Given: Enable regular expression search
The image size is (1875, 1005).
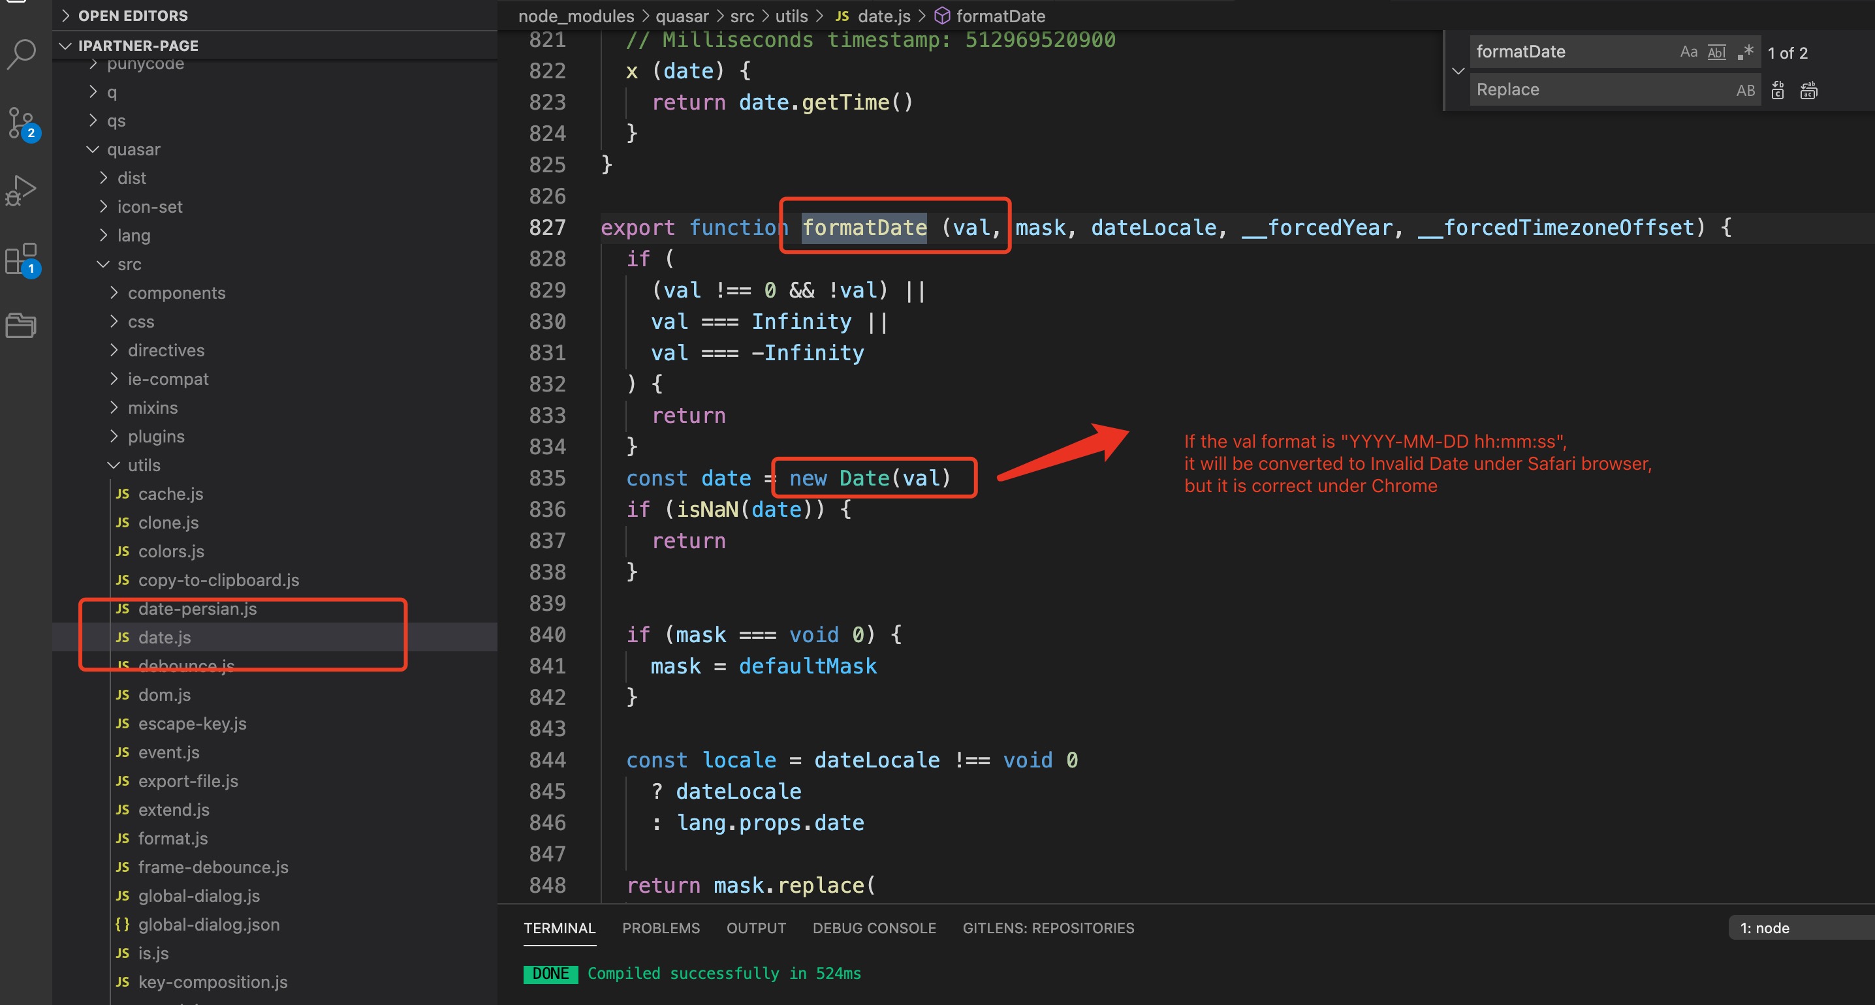Looking at the screenshot, I should [1744, 52].
